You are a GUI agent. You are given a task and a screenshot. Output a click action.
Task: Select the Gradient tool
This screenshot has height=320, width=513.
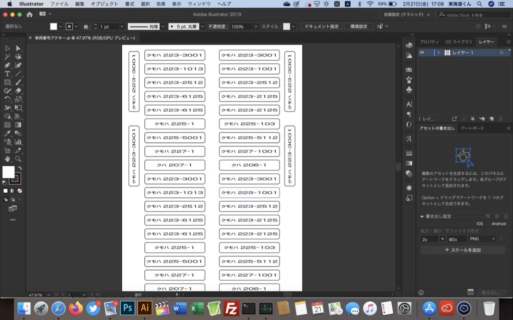(19, 124)
